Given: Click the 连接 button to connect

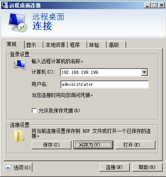Looking at the screenshot, I should click(x=114, y=167).
